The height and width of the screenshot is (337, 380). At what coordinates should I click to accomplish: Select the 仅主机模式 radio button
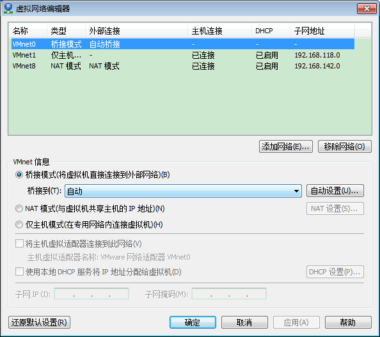click(x=19, y=225)
